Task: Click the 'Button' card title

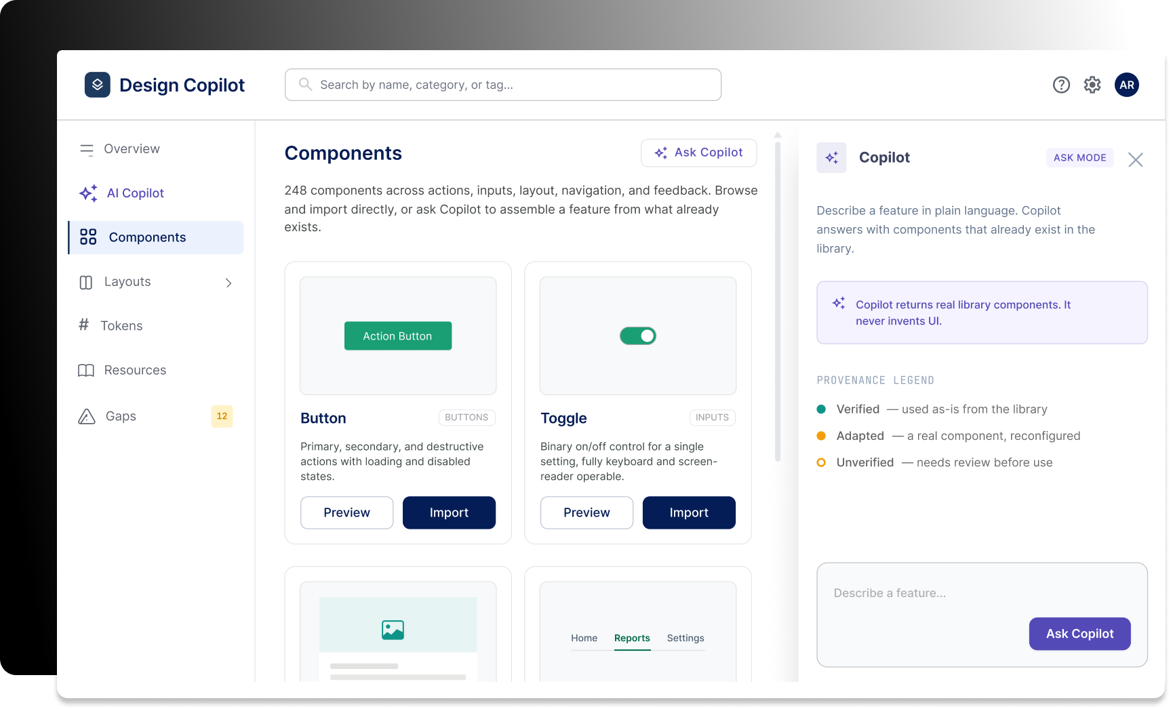Action: tap(323, 418)
